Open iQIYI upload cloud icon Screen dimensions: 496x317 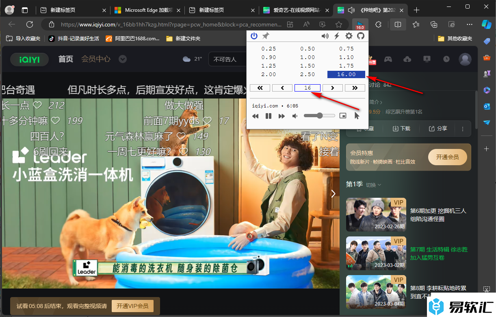407,59
